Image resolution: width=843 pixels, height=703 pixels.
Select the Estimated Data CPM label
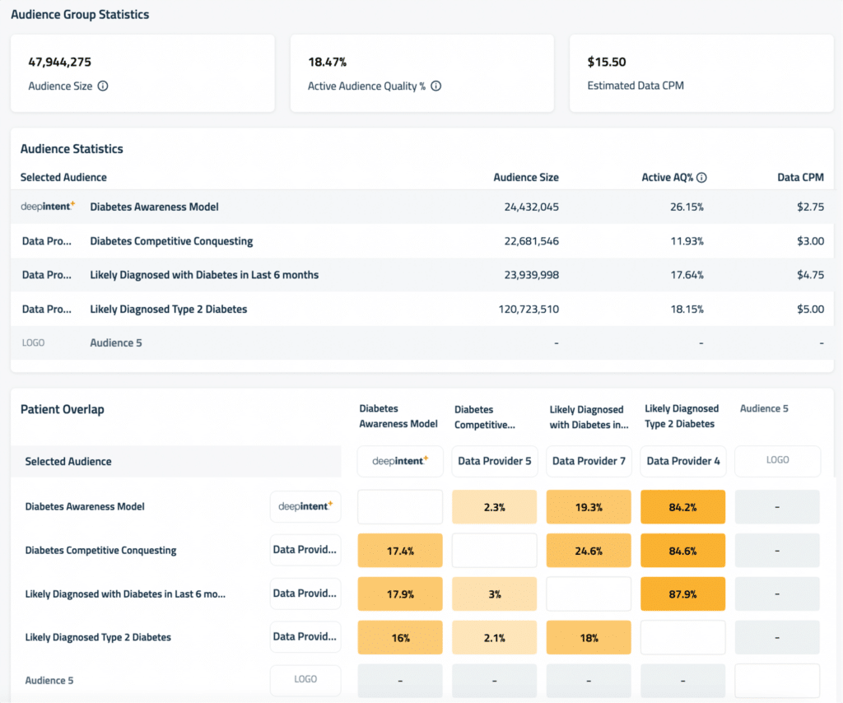tap(636, 86)
